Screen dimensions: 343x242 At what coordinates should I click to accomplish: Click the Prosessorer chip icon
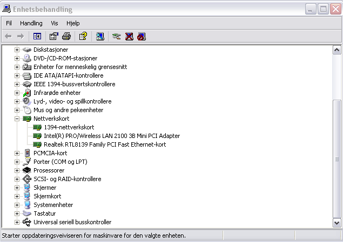27,170
